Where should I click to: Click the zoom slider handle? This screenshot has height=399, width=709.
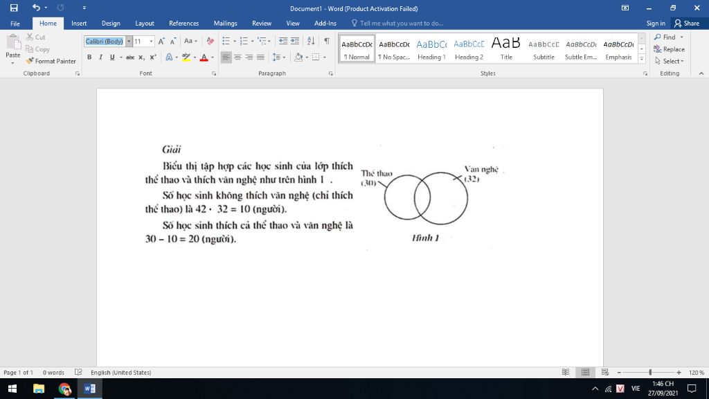point(650,372)
